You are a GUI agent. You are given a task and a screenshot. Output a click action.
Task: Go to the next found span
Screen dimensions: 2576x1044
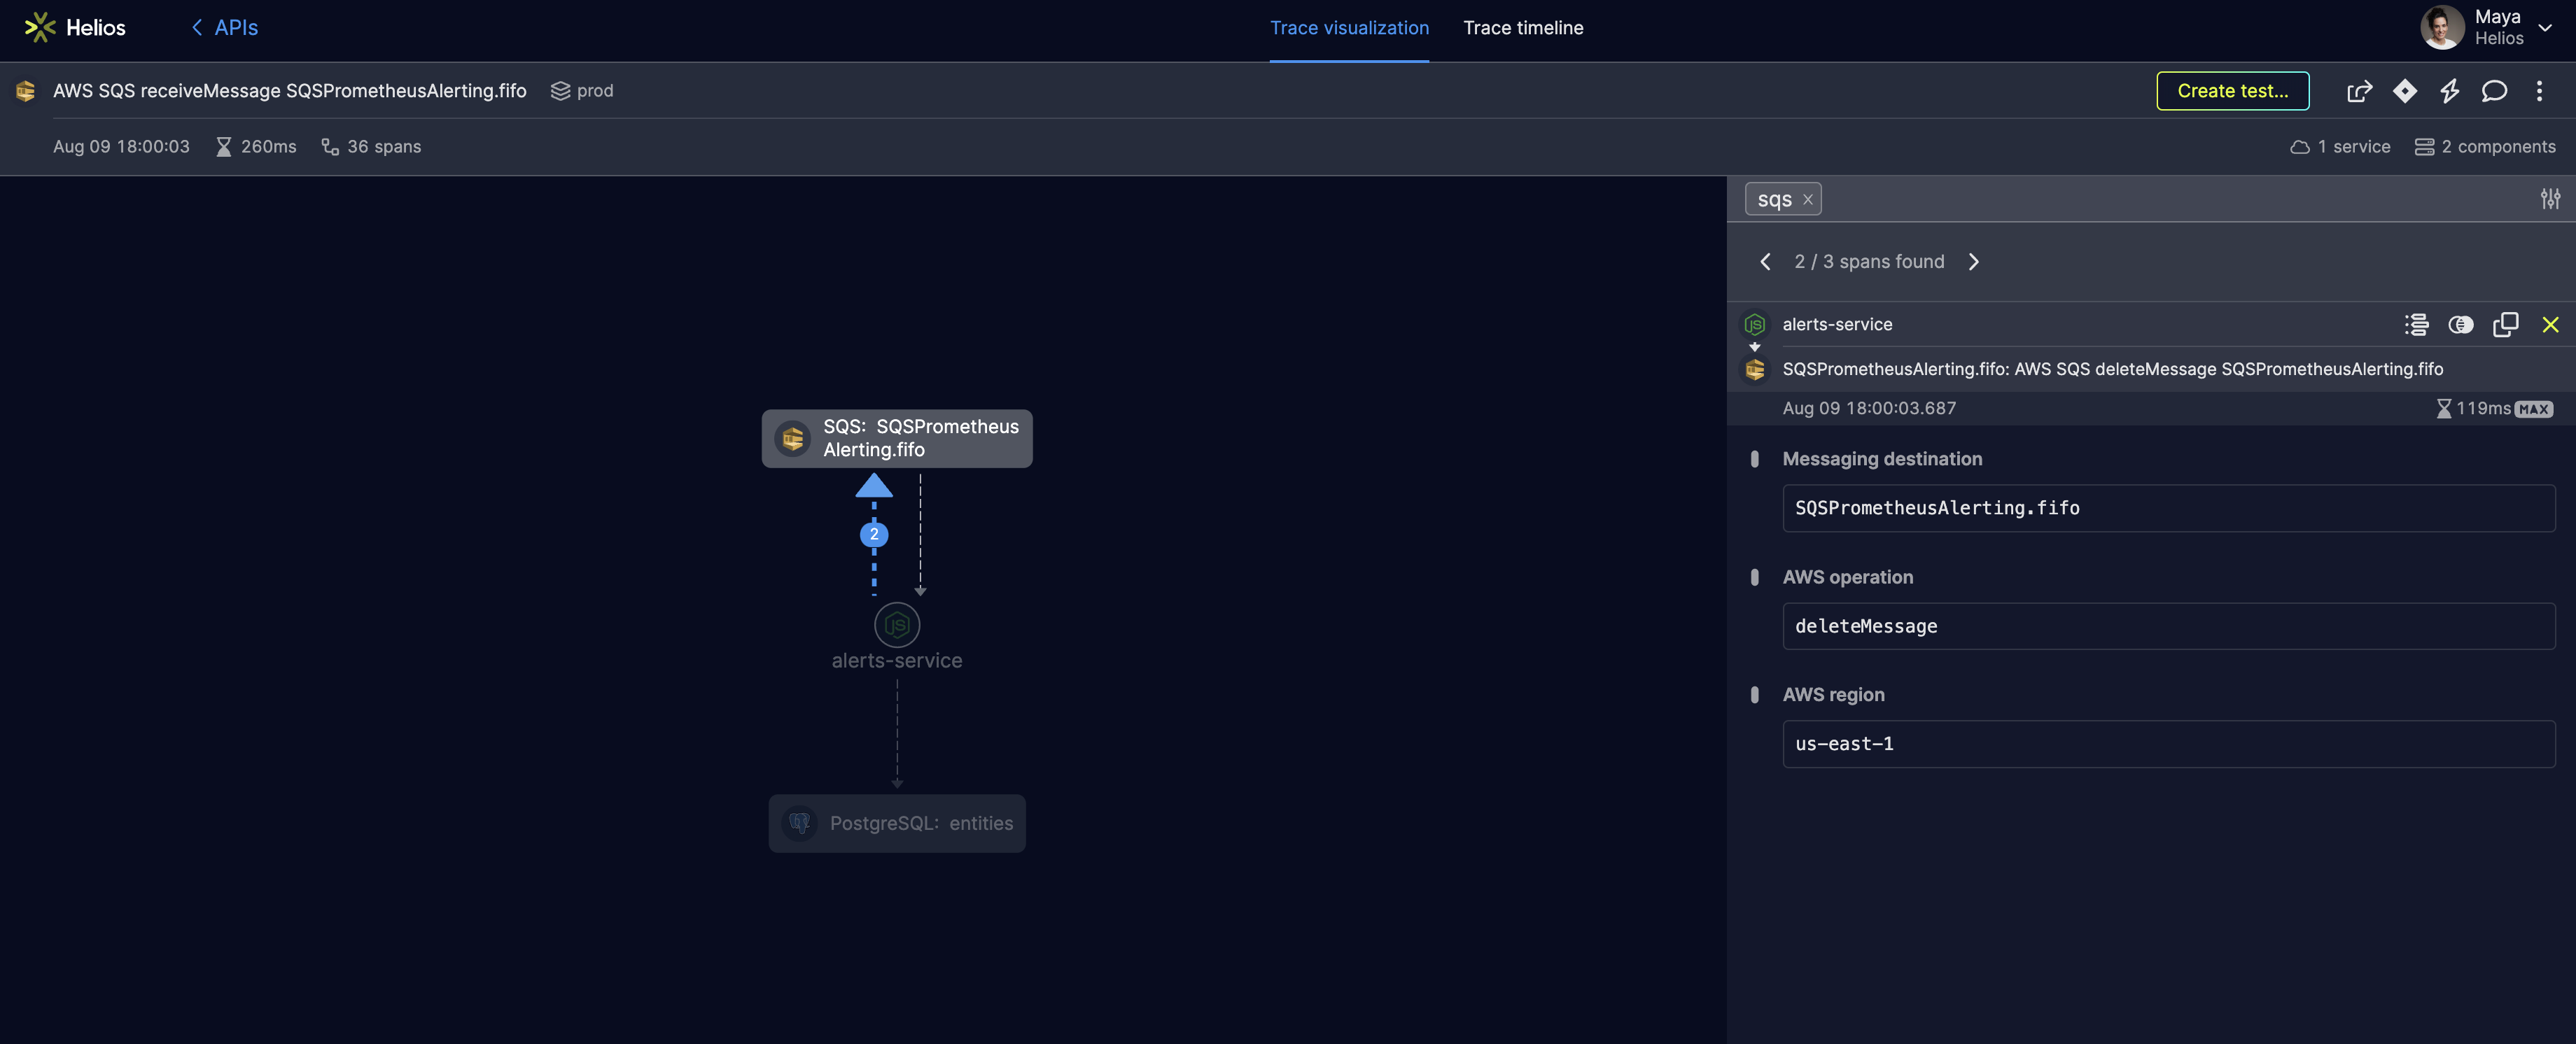pos(1973,262)
